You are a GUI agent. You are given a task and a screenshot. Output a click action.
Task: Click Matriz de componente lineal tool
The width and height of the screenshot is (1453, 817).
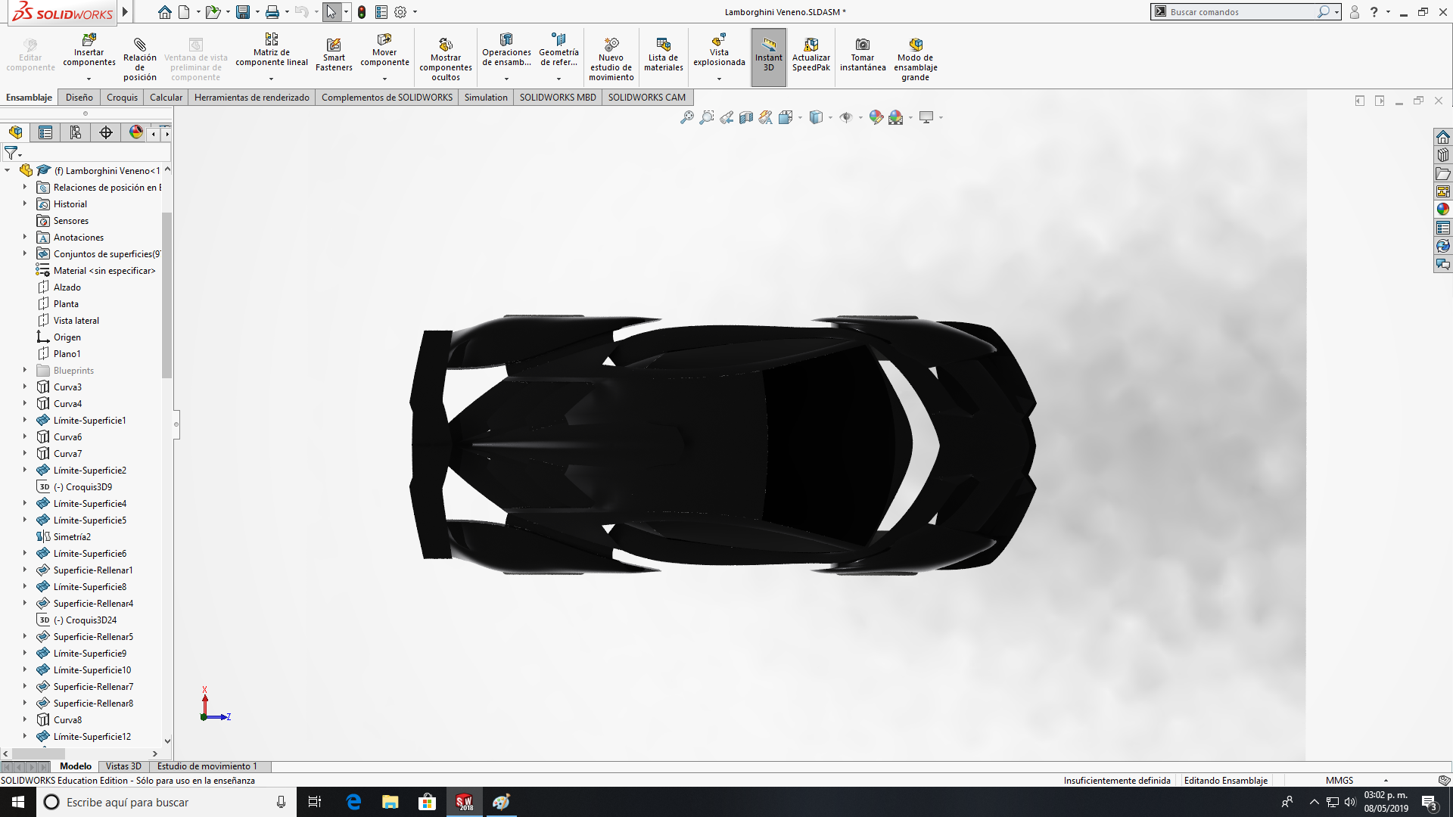pos(272,50)
